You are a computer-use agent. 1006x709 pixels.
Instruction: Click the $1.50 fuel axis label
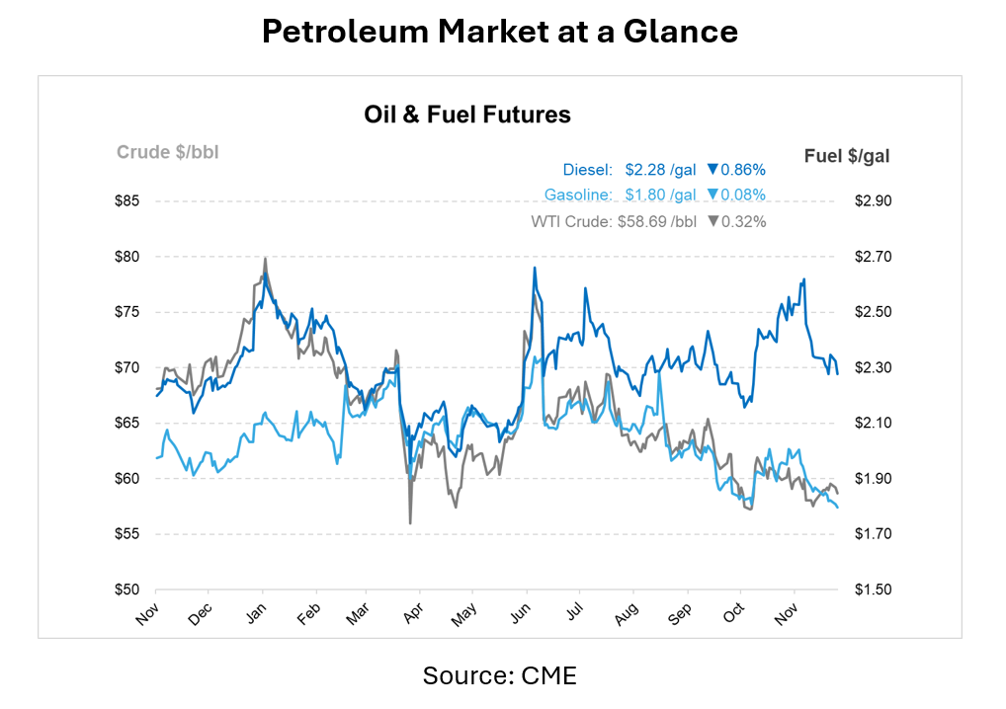(873, 590)
